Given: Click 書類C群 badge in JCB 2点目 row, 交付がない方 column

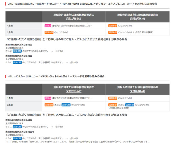Looking at the screenshot, I should (130, 105).
